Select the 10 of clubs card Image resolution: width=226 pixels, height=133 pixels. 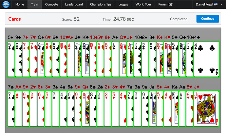(x=138, y=59)
